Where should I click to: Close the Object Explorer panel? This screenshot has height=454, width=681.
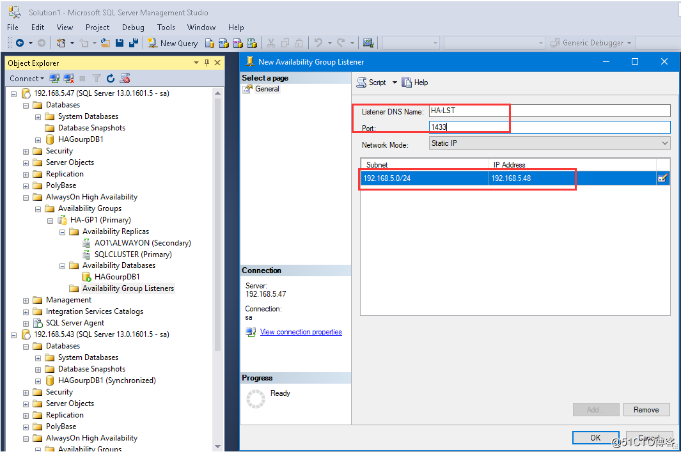point(217,63)
